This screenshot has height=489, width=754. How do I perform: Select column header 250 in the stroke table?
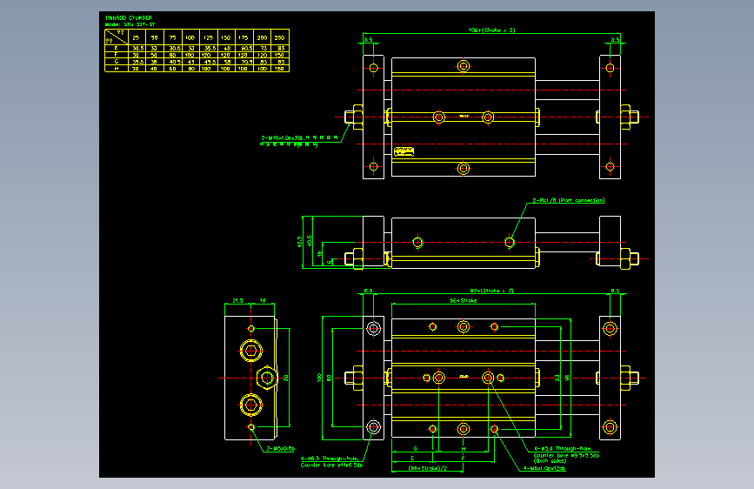point(279,37)
